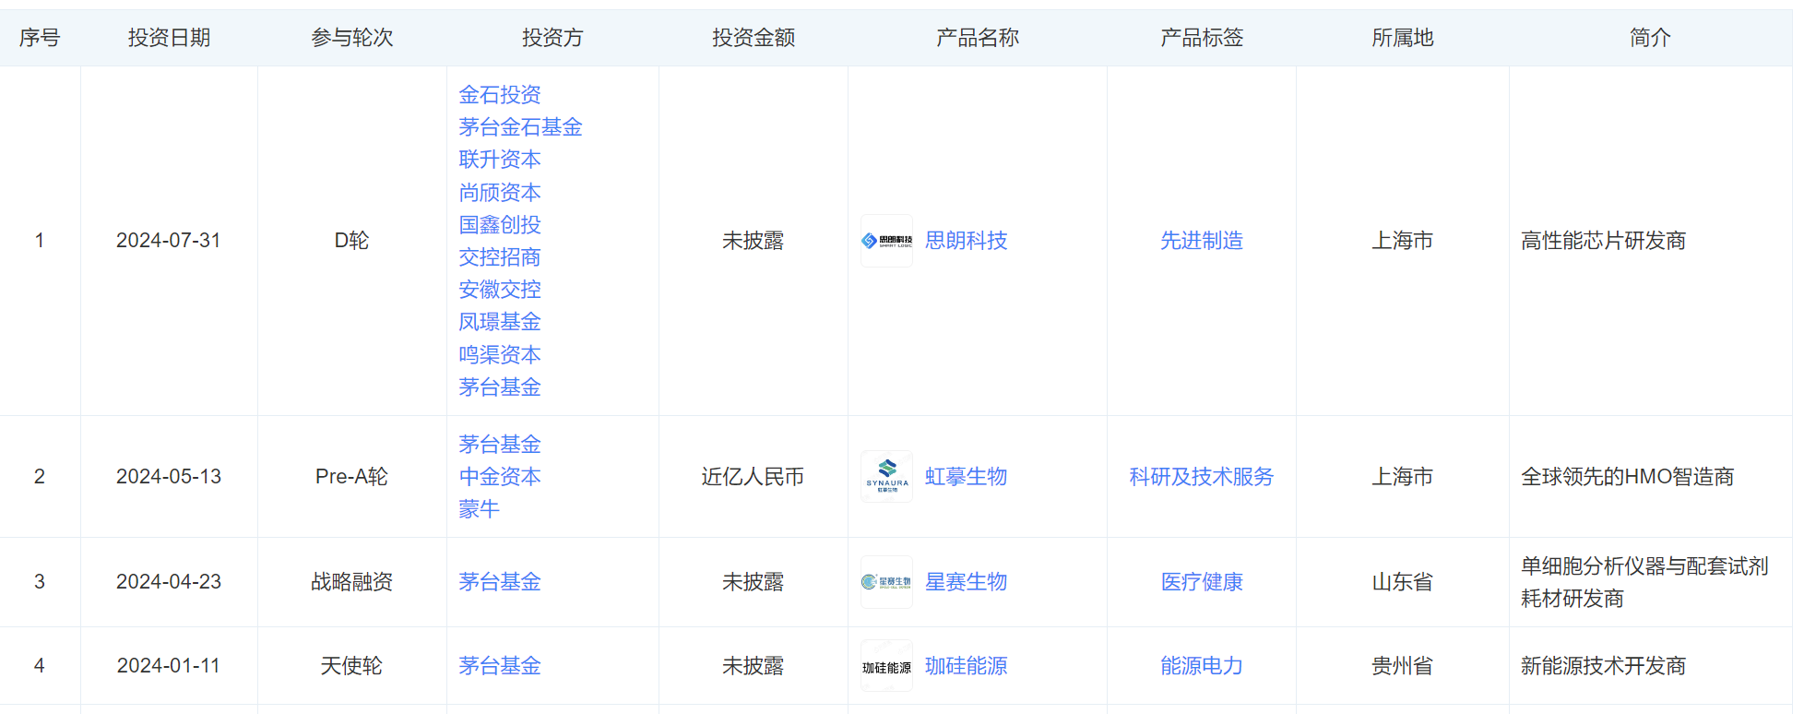The image size is (1804, 714).
Task: Select the date cell 2024-01-11
Action: 169,666
